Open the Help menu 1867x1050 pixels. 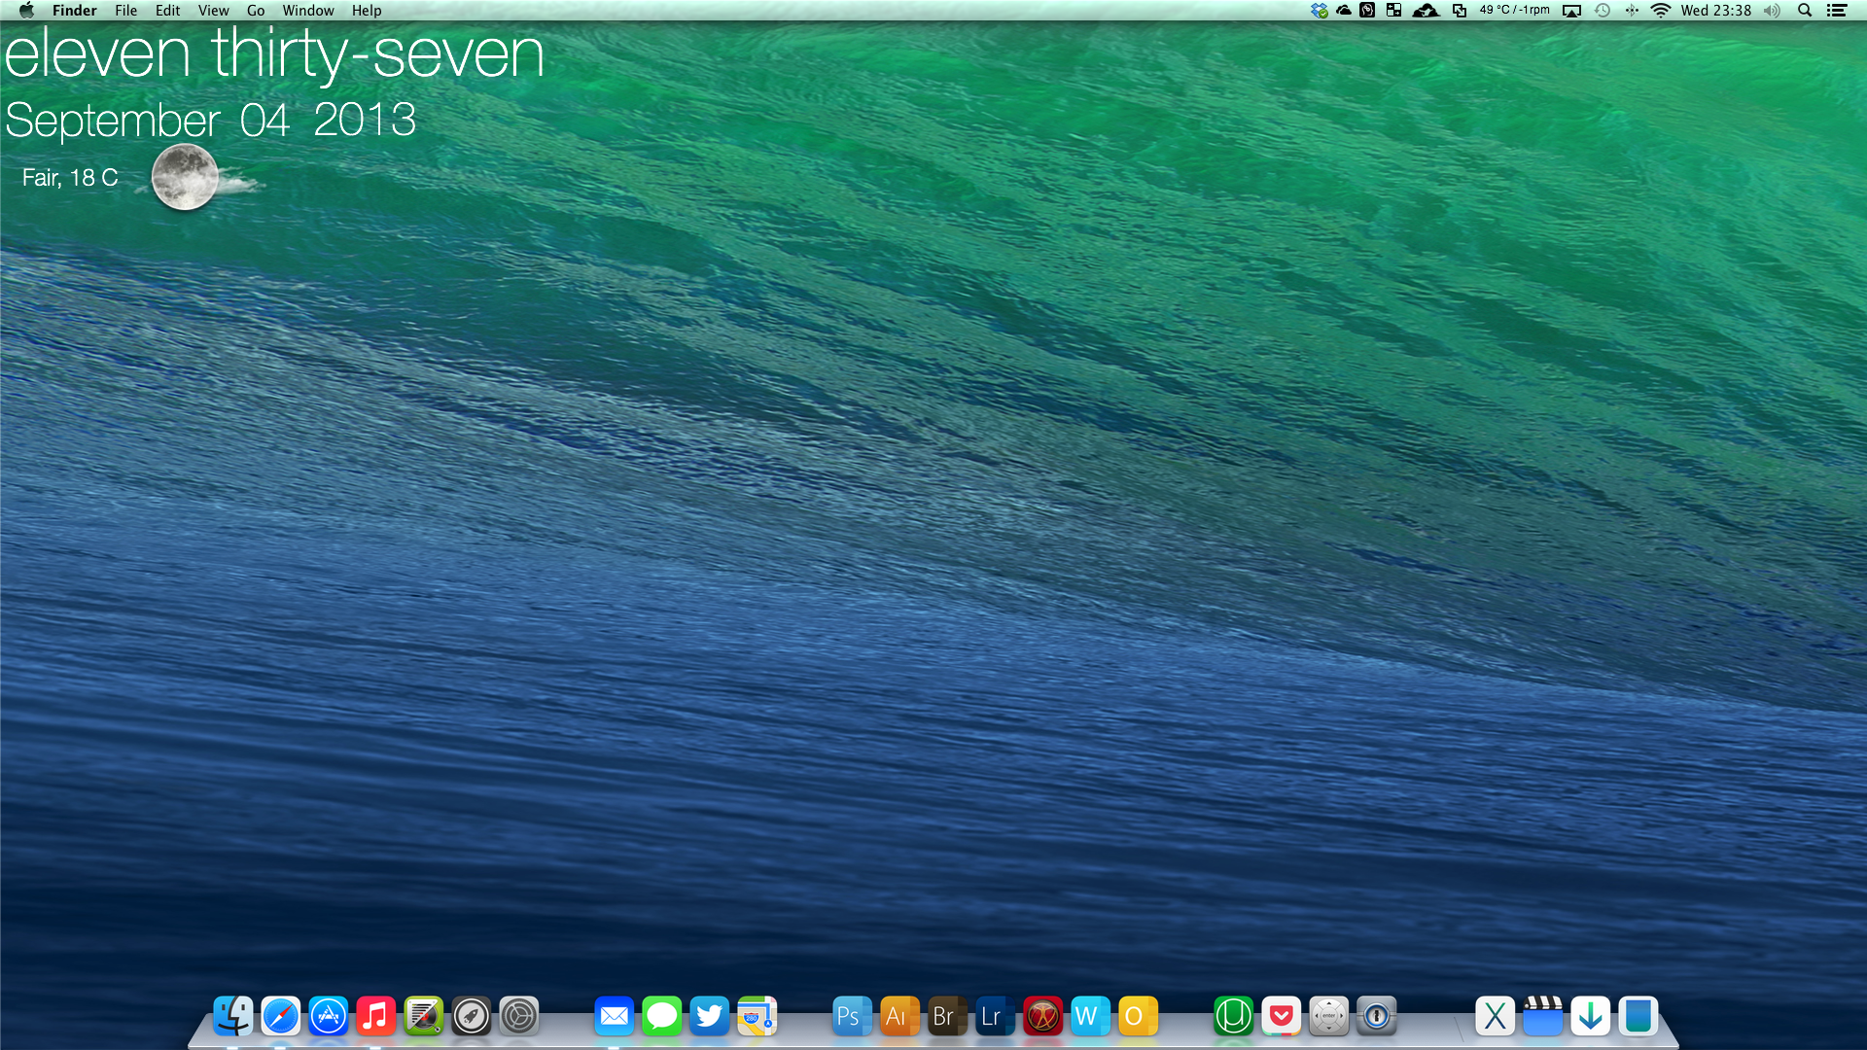pos(367,11)
